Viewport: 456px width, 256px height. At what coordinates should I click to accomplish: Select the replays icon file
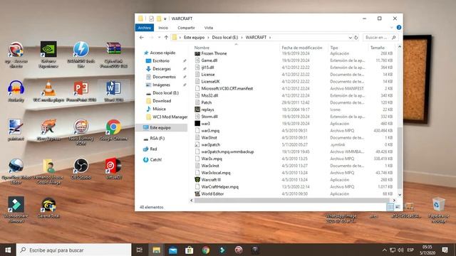[x=207, y=110]
